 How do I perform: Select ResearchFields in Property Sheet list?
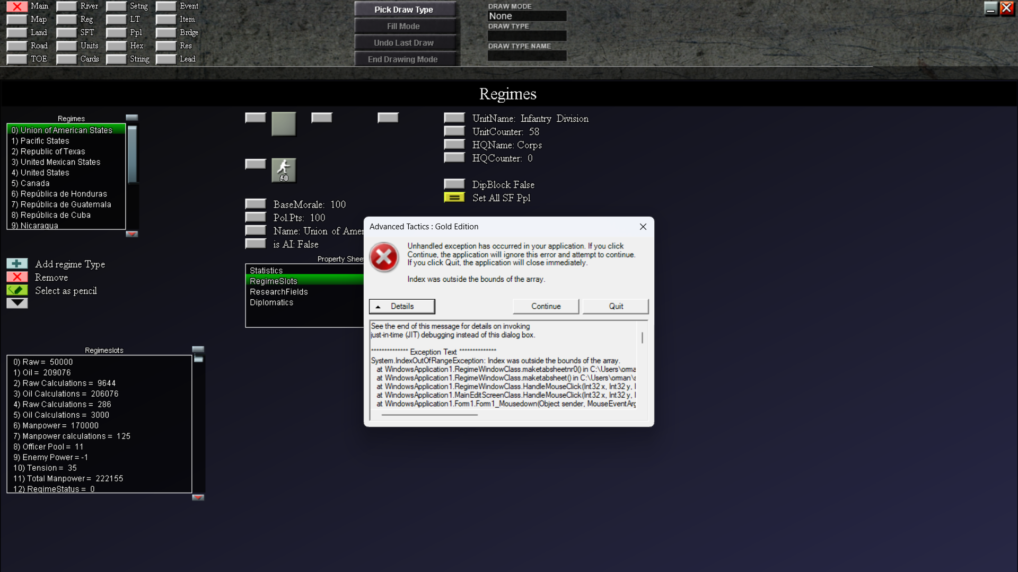tap(279, 292)
